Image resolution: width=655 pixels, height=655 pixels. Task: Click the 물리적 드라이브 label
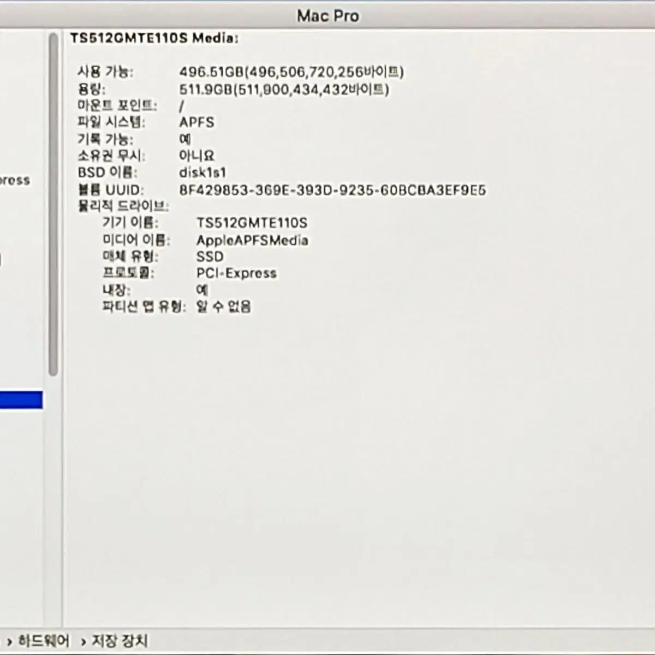(123, 206)
